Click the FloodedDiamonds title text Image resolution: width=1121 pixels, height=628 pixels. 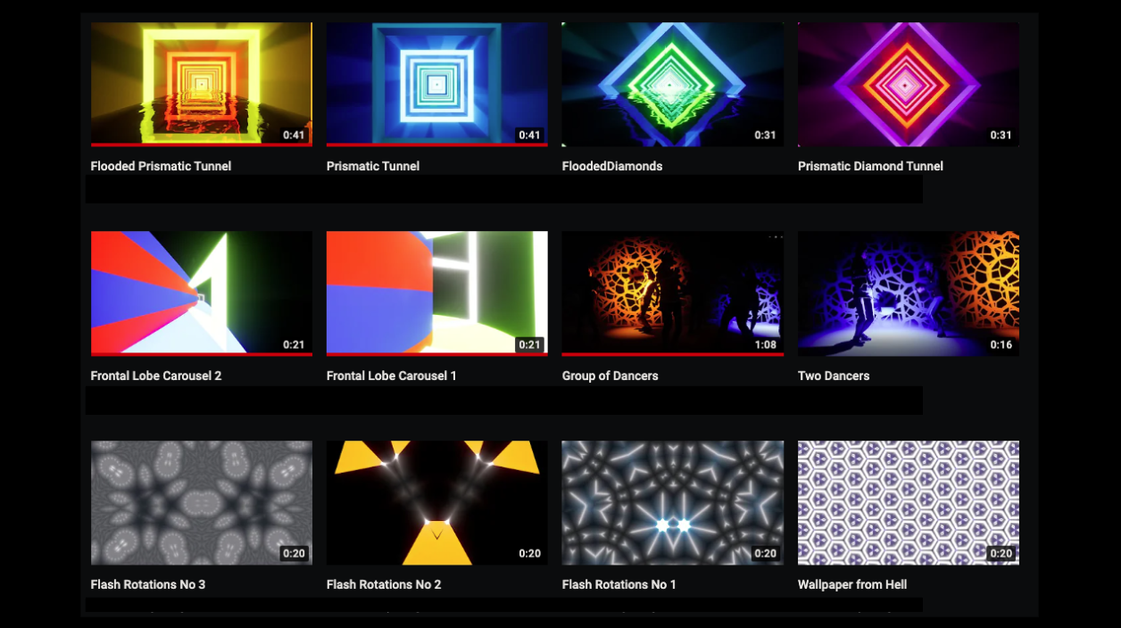click(611, 166)
